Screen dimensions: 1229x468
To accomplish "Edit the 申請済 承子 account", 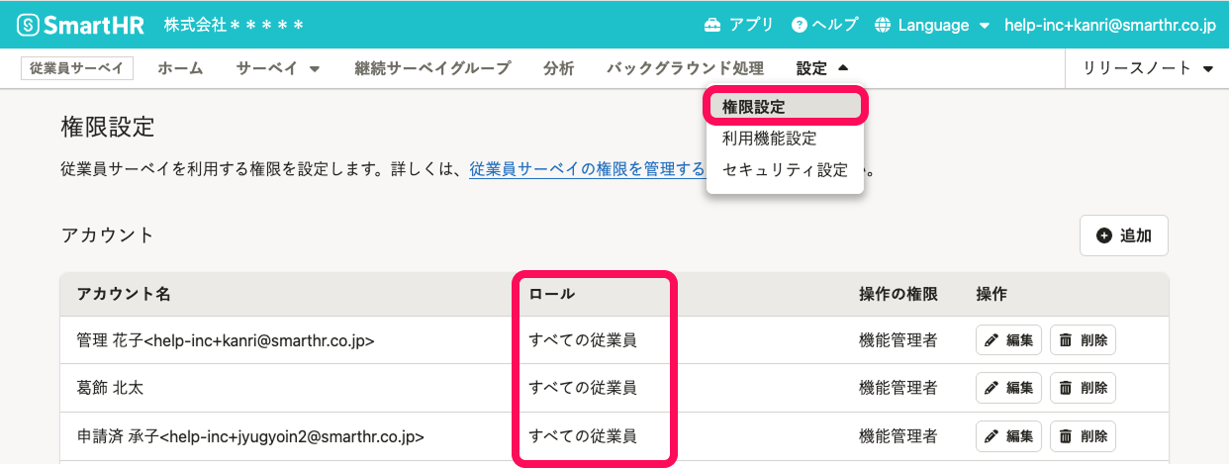I will point(1008,435).
